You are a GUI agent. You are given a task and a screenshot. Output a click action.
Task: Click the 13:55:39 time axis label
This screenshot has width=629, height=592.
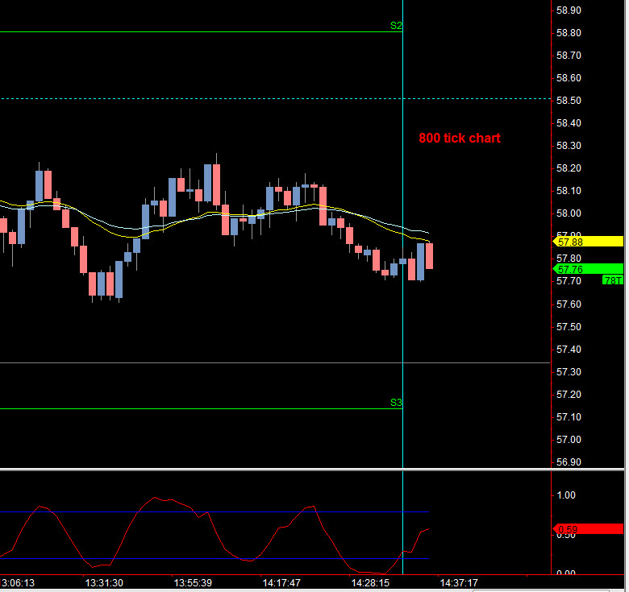click(x=193, y=583)
